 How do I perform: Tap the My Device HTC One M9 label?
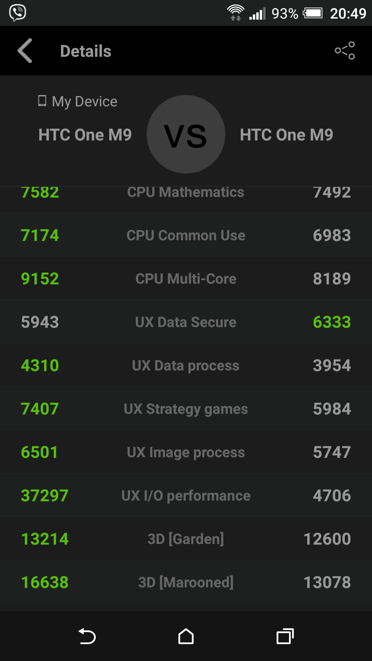85,135
